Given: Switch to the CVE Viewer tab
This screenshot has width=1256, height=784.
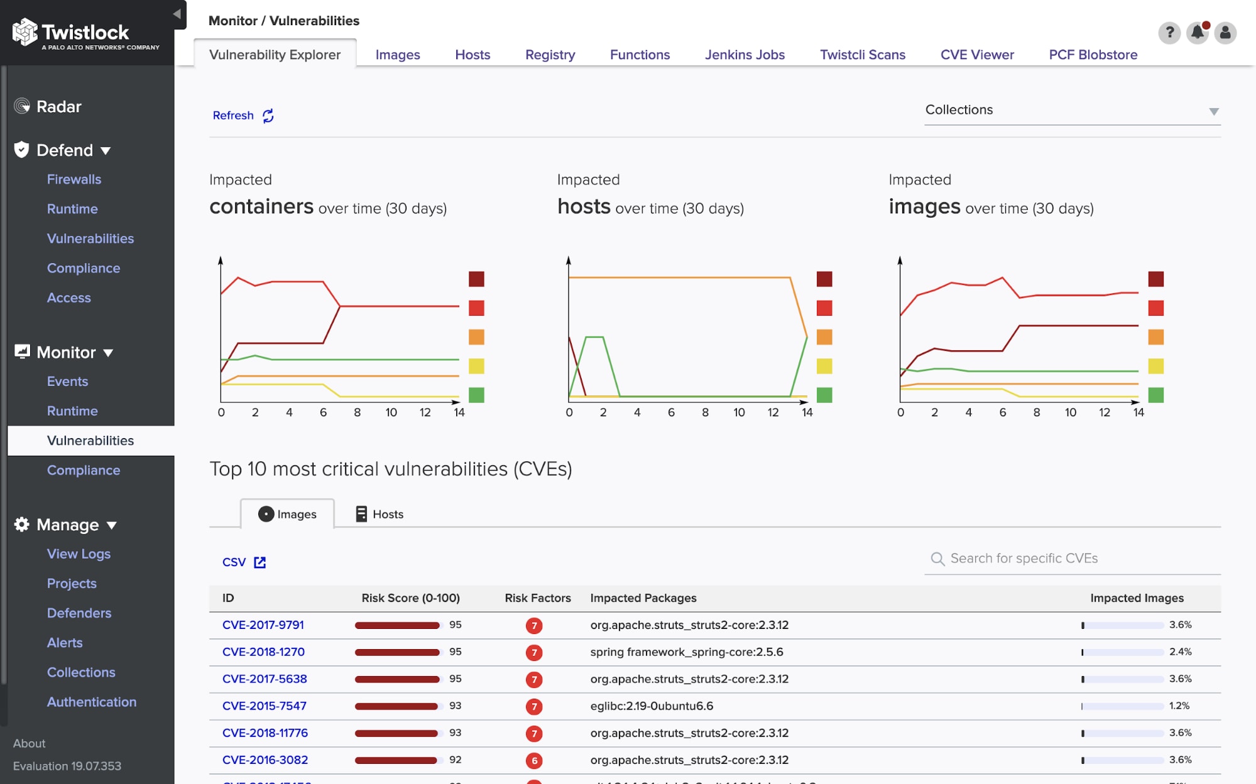Looking at the screenshot, I should (x=976, y=55).
